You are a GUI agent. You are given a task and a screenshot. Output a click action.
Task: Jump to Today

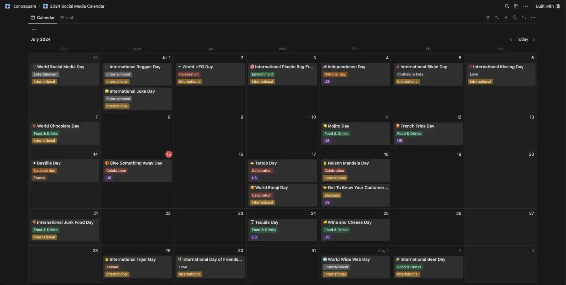click(522, 39)
